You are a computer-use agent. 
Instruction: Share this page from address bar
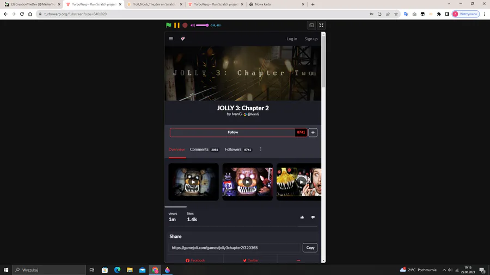pyautogui.click(x=388, y=14)
